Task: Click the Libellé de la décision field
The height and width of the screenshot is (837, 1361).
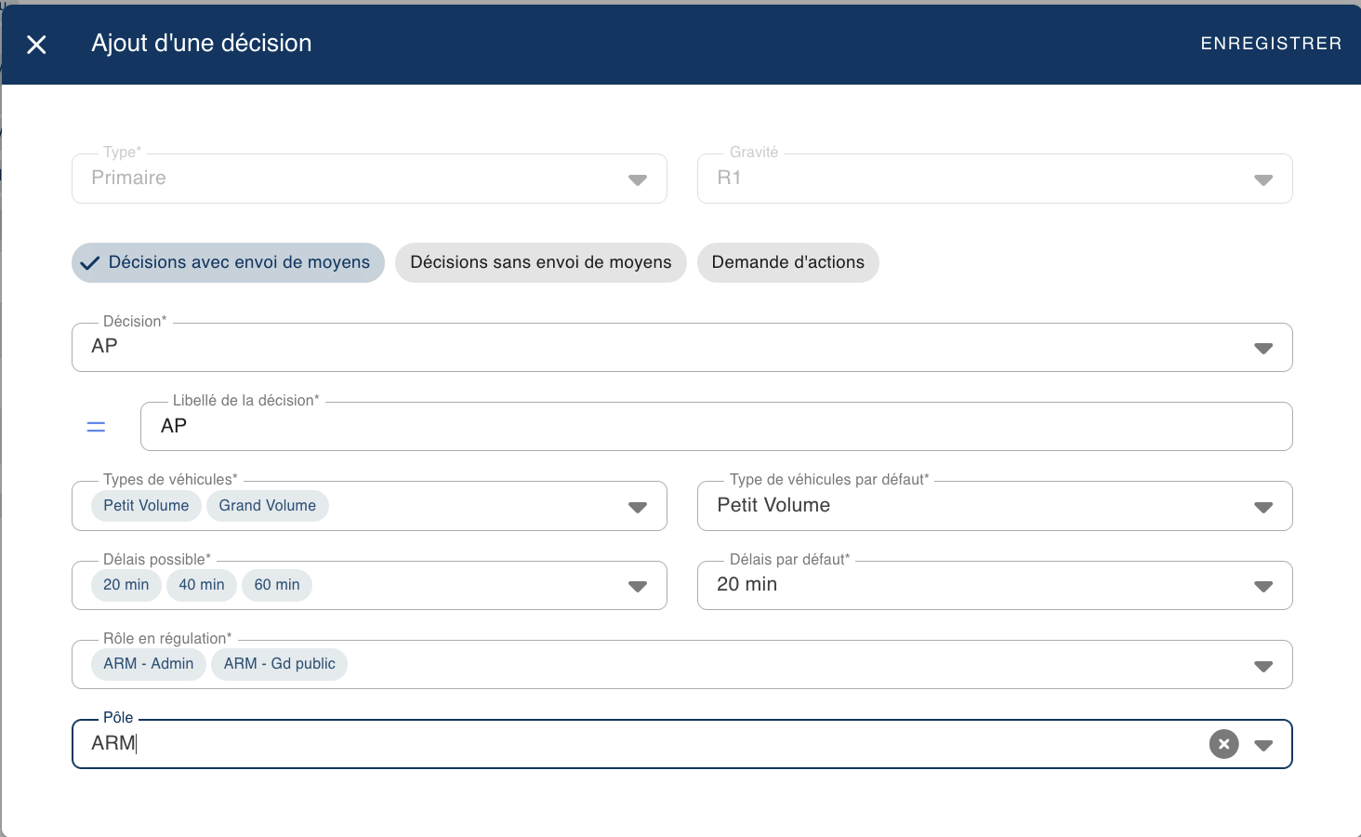Action: tap(716, 427)
